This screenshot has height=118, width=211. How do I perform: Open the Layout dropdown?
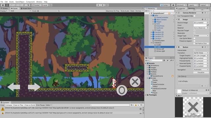[x=204, y=5]
